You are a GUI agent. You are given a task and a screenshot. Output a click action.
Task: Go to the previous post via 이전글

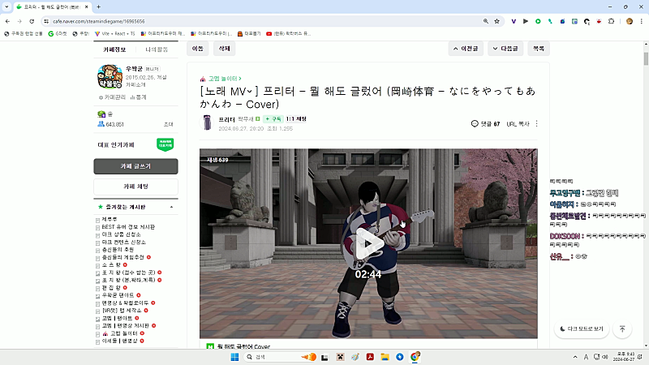[466, 49]
